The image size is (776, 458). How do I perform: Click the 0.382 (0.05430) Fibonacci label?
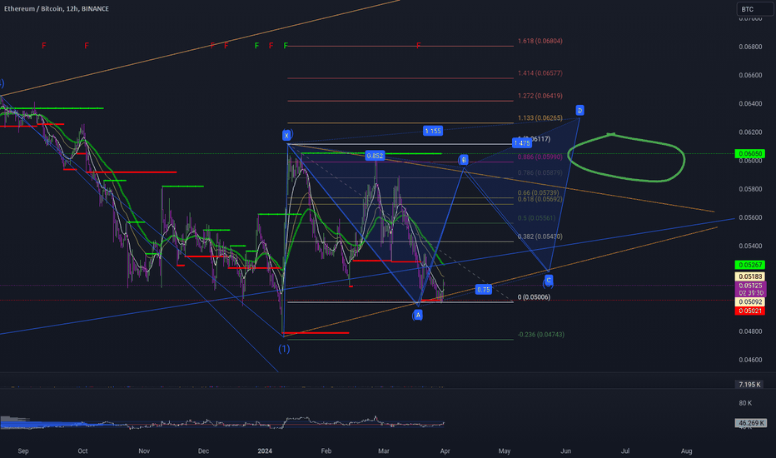pyautogui.click(x=540, y=236)
